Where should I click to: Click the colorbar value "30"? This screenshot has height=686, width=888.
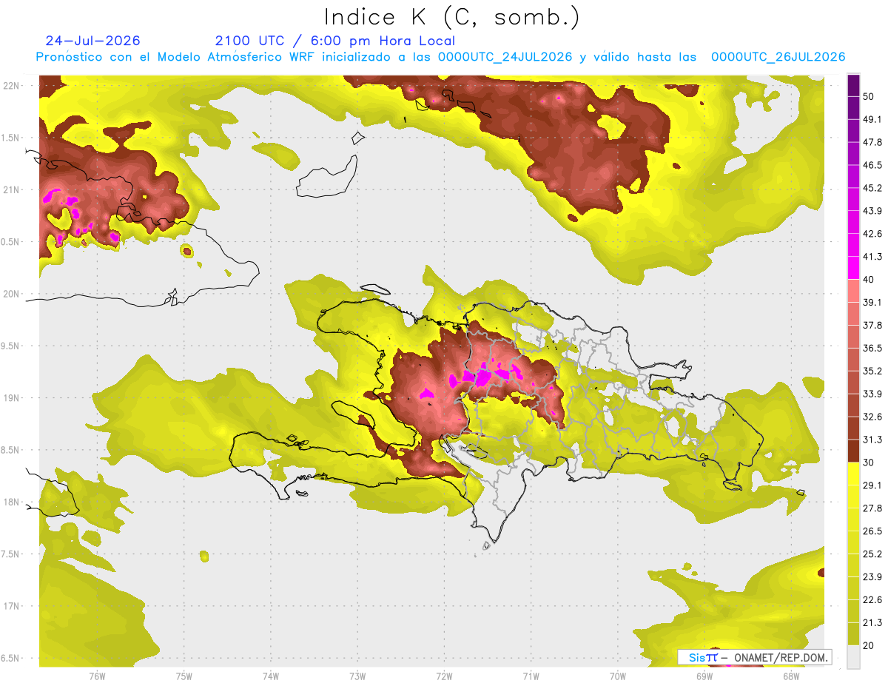pyautogui.click(x=869, y=463)
